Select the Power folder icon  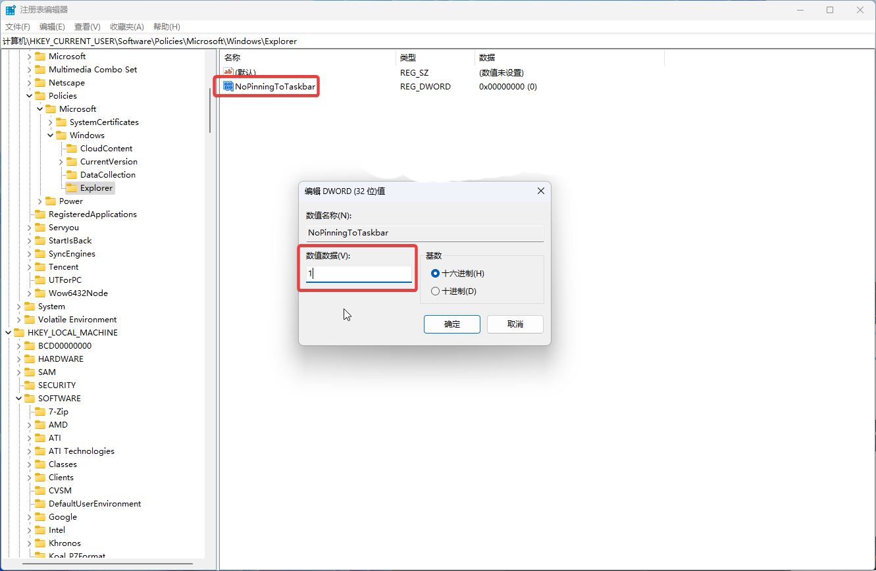pos(51,201)
